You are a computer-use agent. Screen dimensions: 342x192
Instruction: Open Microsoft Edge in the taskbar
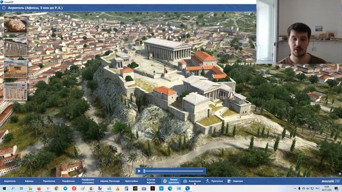pos(170,188)
